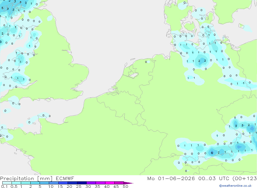
Task: Click the 30–35 mm legend swatch
Action: tap(91, 183)
